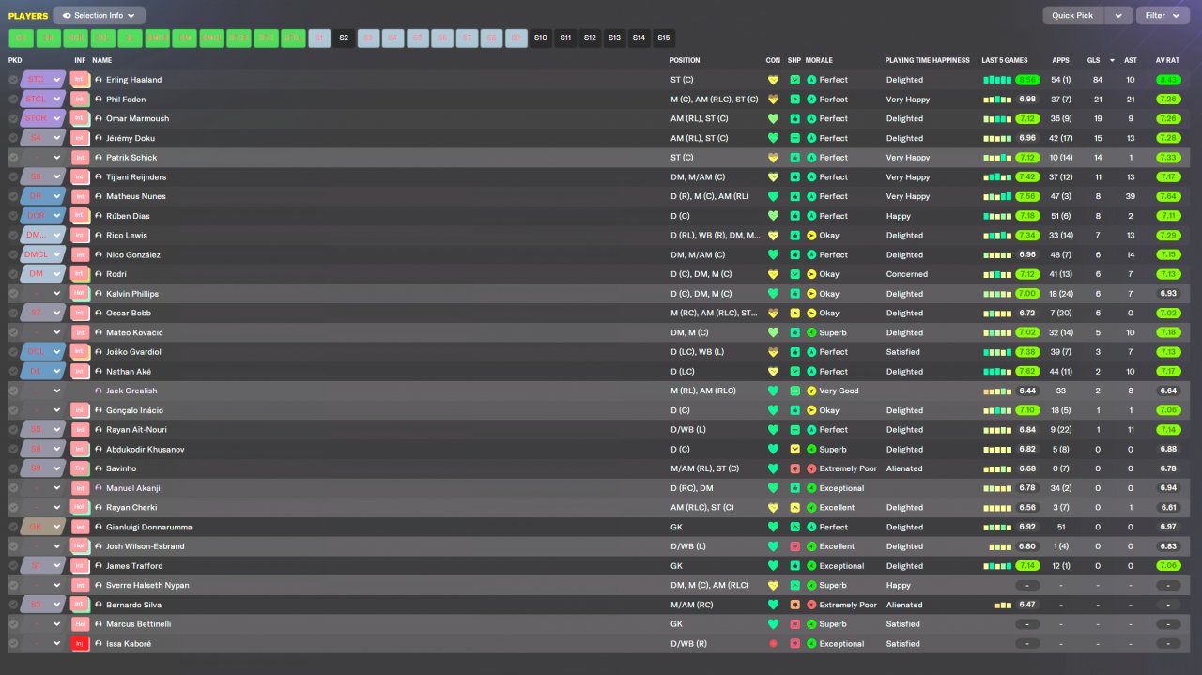Click the morale icon next to Rico Lewis's 'Okay'
This screenshot has width=1202, height=675.
pos(811,236)
